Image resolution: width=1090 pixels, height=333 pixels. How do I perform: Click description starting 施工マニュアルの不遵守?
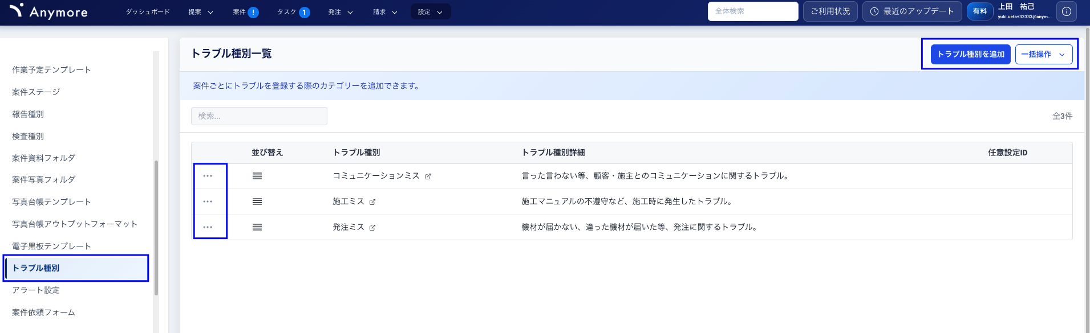[628, 202]
